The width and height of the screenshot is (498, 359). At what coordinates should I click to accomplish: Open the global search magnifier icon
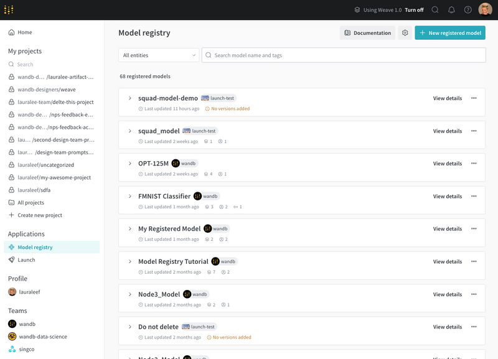[x=435, y=10]
